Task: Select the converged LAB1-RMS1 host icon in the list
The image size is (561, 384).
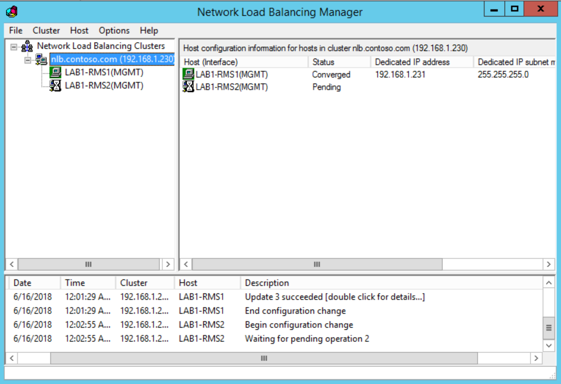Action: [189, 74]
